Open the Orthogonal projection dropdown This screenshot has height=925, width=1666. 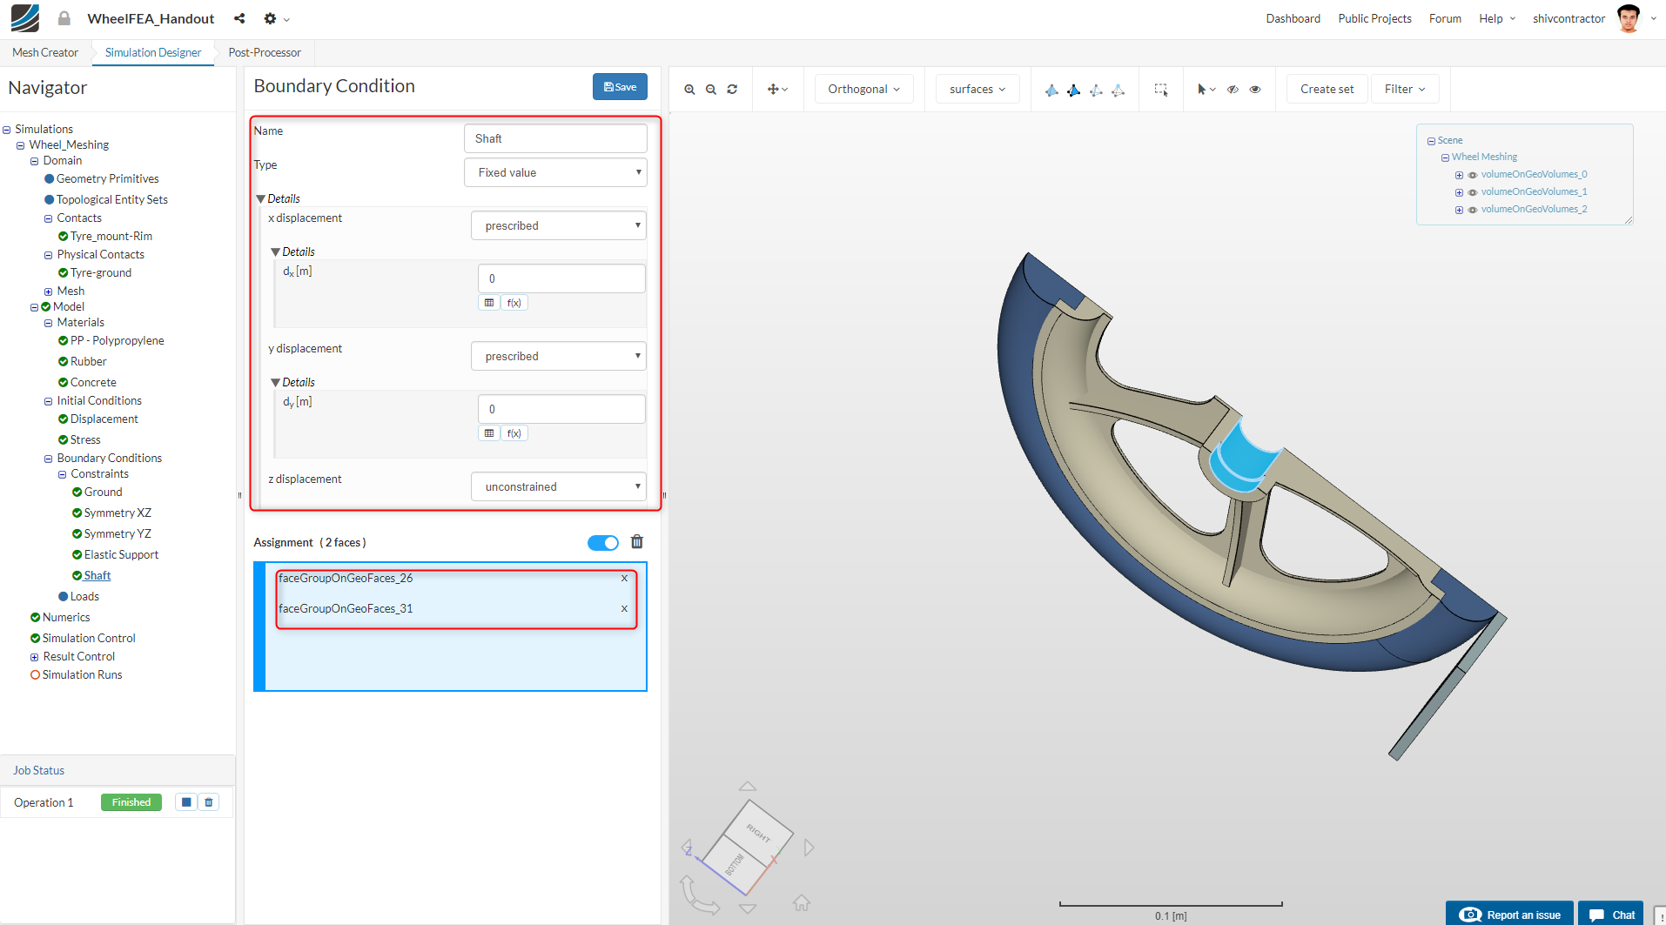pos(863,89)
